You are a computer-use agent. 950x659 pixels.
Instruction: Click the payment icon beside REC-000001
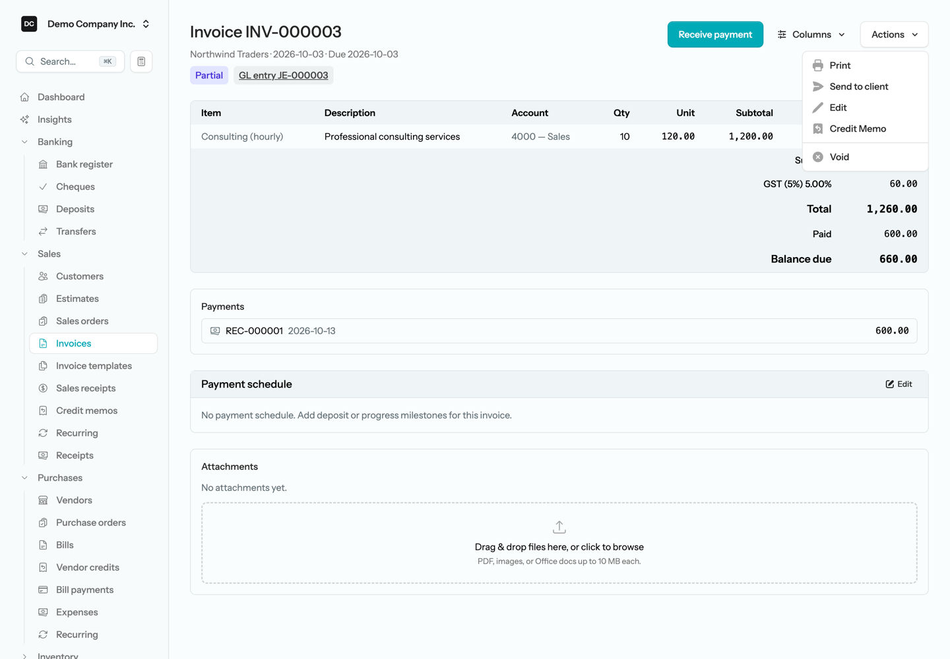click(x=215, y=331)
